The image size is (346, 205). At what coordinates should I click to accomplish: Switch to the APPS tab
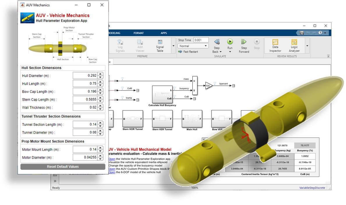click(x=164, y=33)
